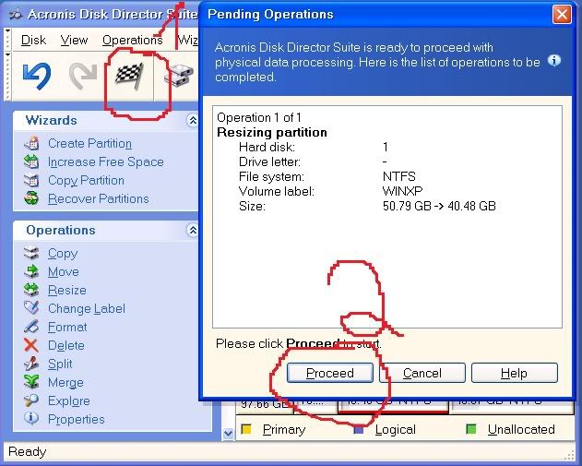Viewport: 582px width, 466px height.
Task: Click the Recover Partitions icon
Action: coord(31,198)
